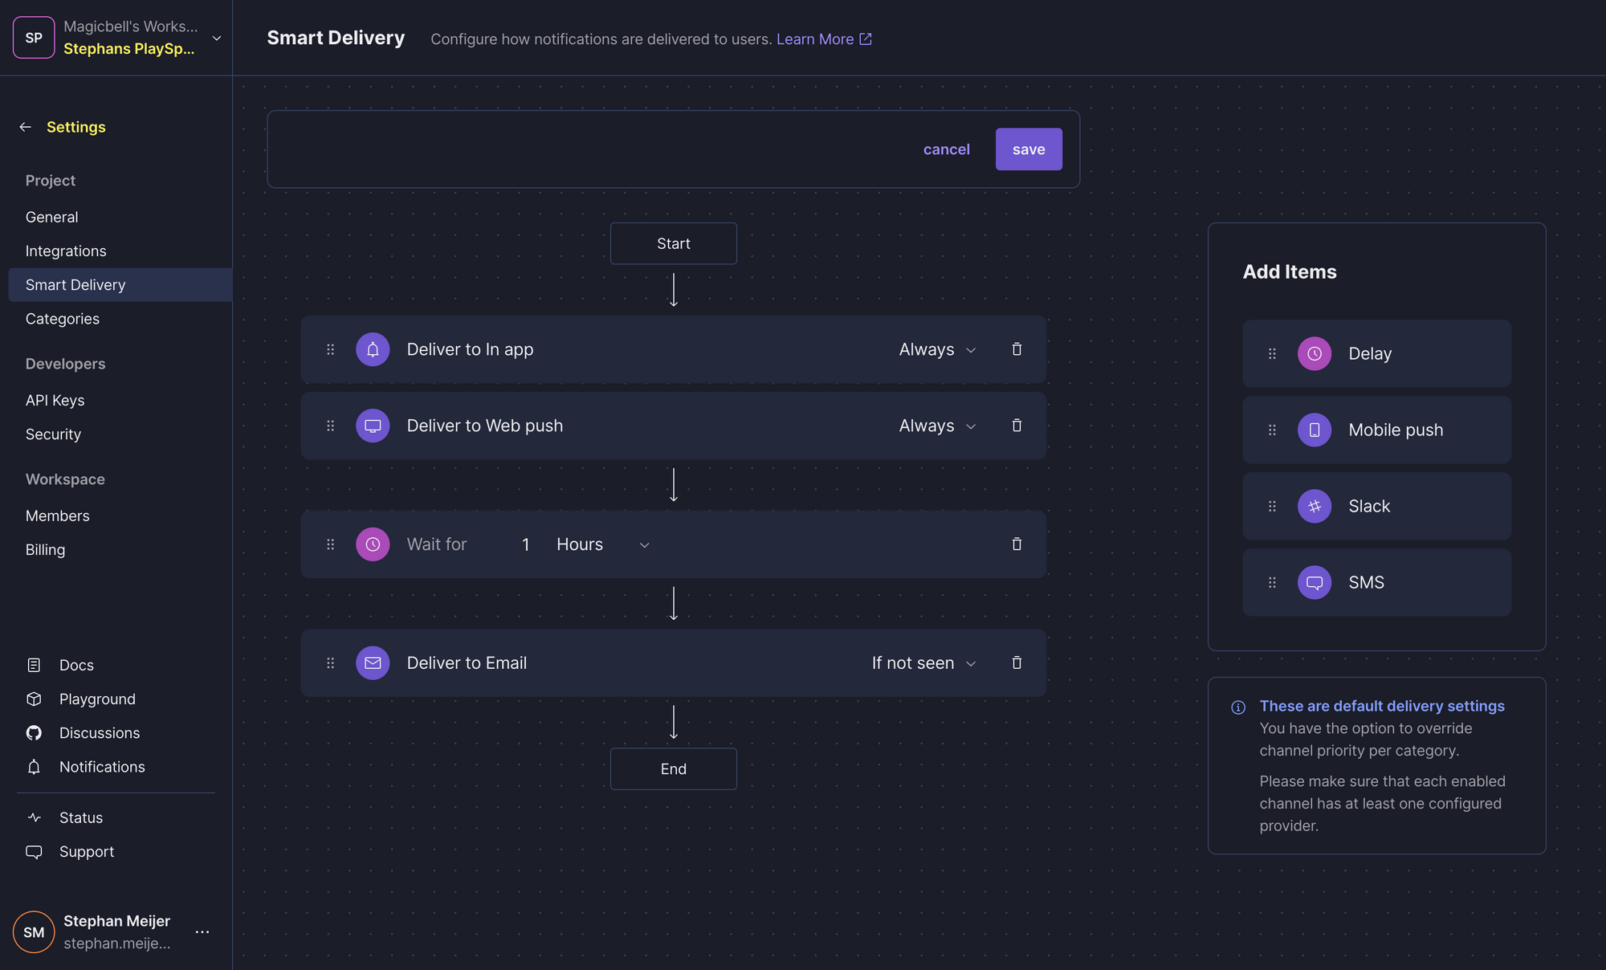
Task: Click the Slack item icon
Action: tap(1315, 506)
